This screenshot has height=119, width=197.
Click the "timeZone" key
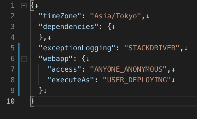[60, 16]
